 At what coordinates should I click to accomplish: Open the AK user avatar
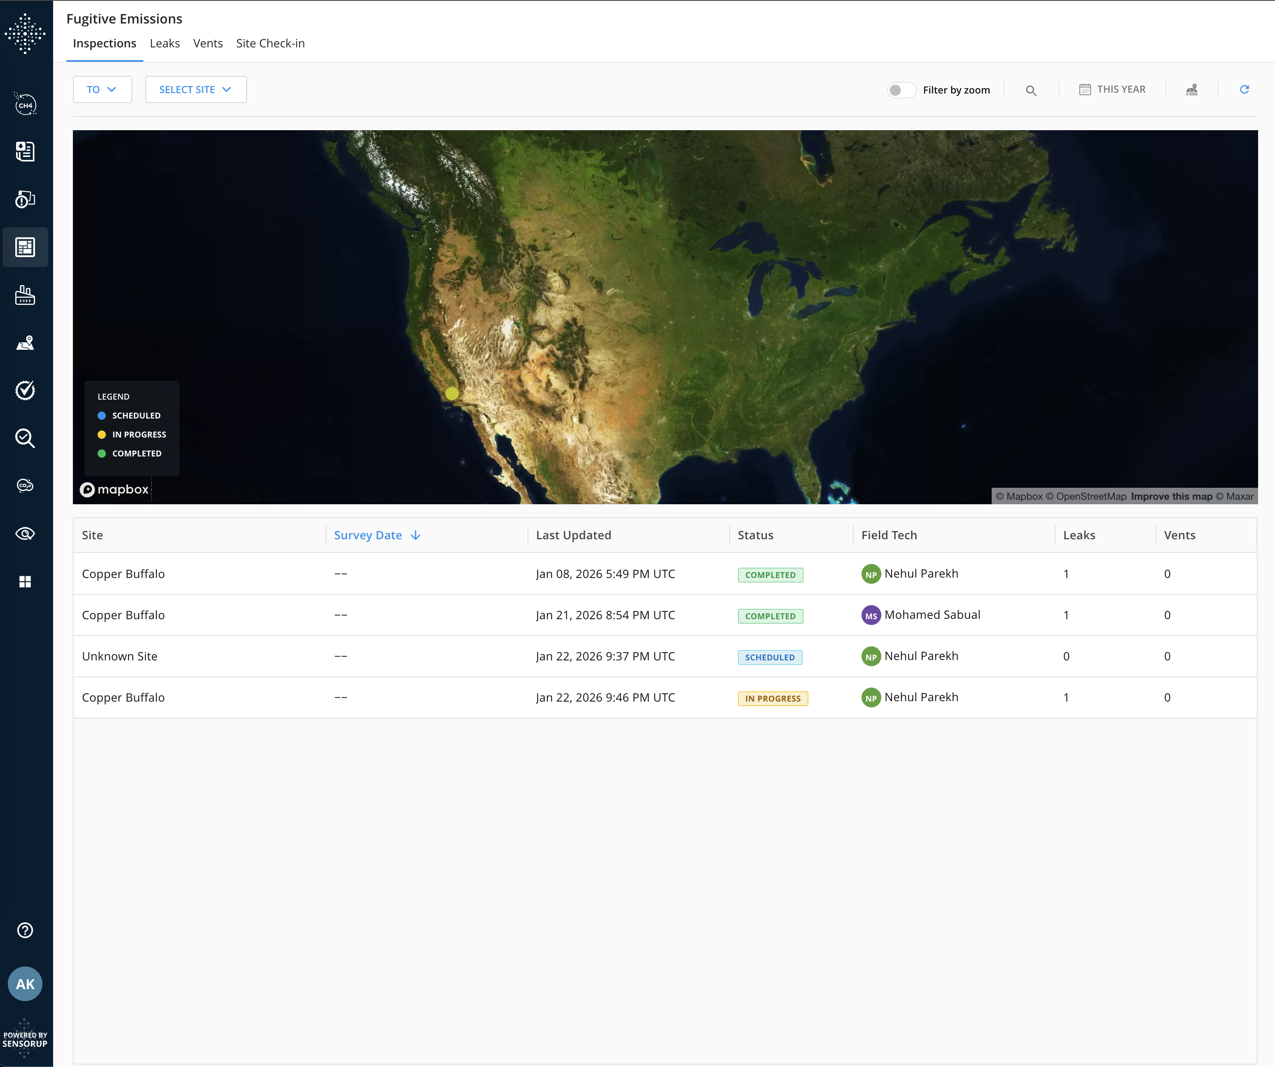(25, 985)
